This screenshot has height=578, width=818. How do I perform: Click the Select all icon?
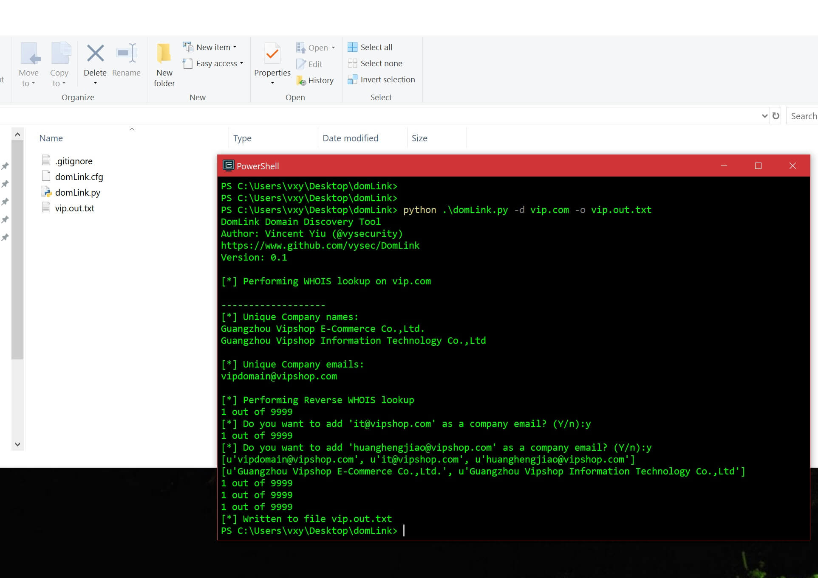coord(352,47)
